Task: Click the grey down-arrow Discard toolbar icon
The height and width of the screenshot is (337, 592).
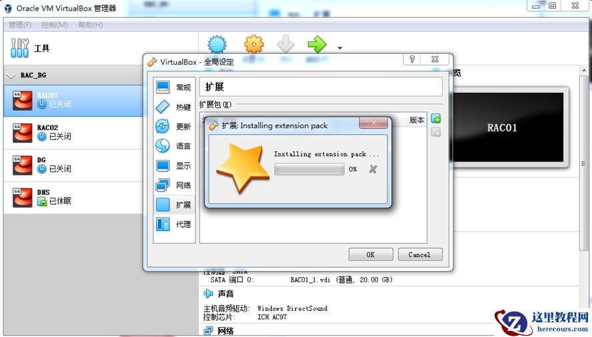Action: pyautogui.click(x=285, y=45)
